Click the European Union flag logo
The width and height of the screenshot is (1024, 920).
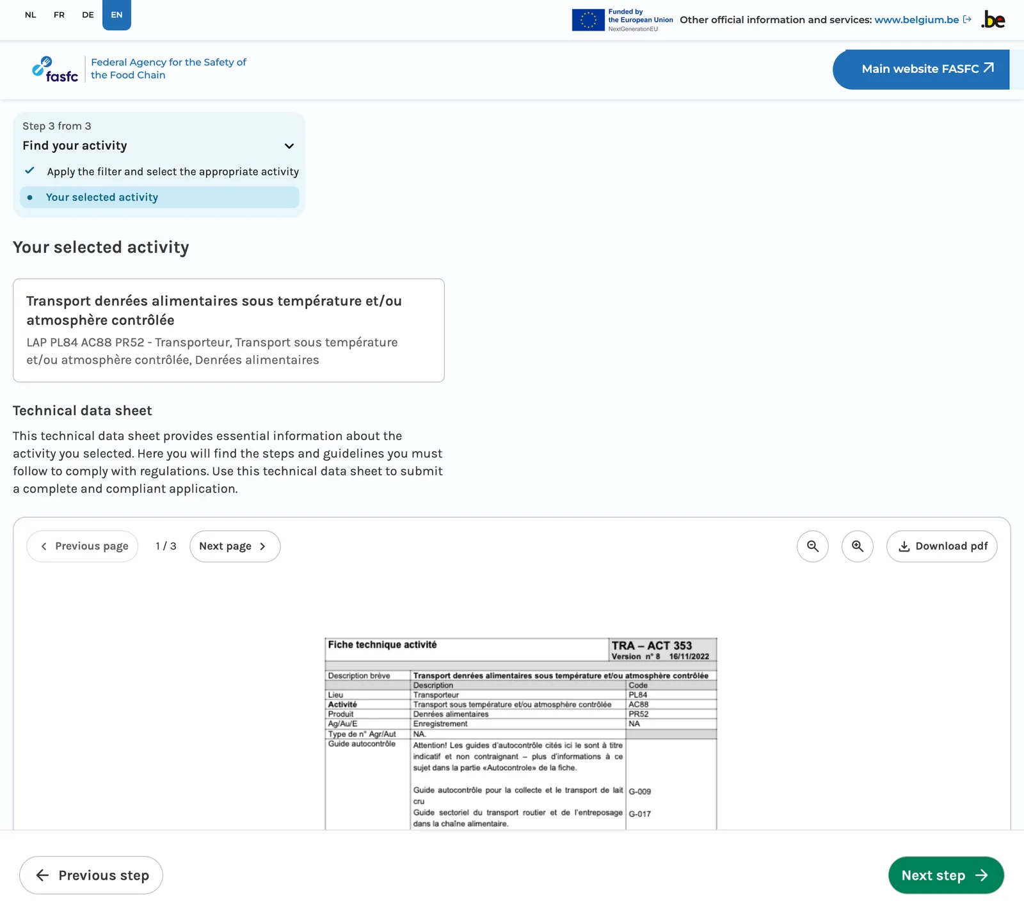click(x=588, y=20)
